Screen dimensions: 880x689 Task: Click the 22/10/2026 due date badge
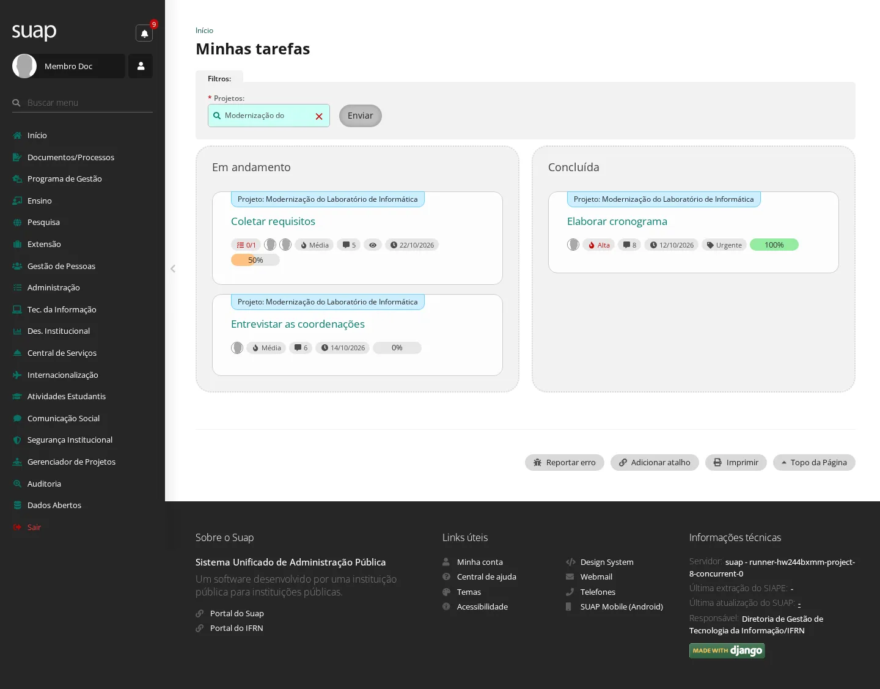[412, 245]
